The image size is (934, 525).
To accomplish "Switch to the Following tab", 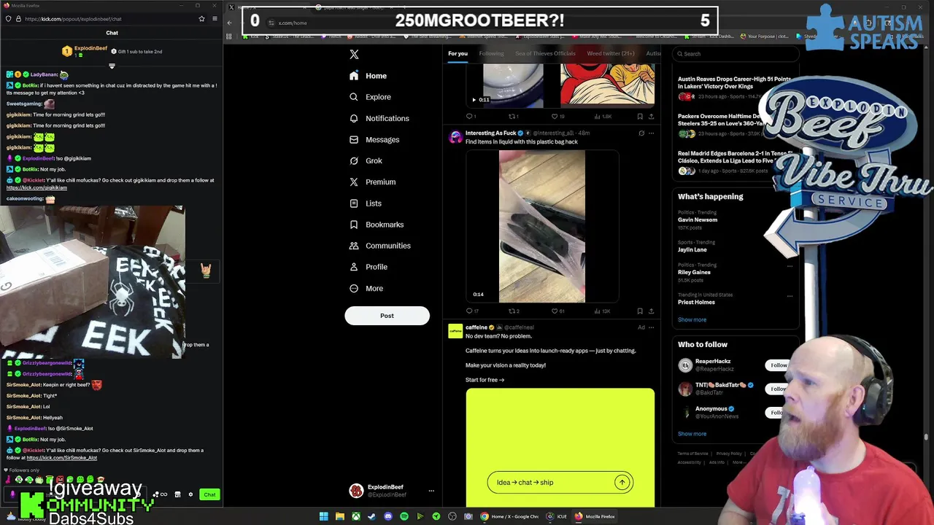I will pyautogui.click(x=491, y=53).
